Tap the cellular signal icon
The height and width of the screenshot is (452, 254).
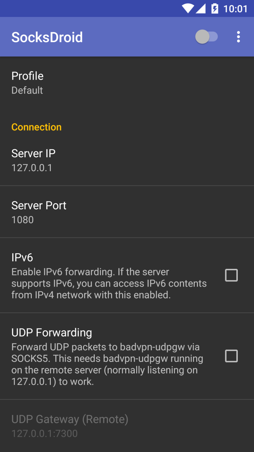click(x=200, y=8)
